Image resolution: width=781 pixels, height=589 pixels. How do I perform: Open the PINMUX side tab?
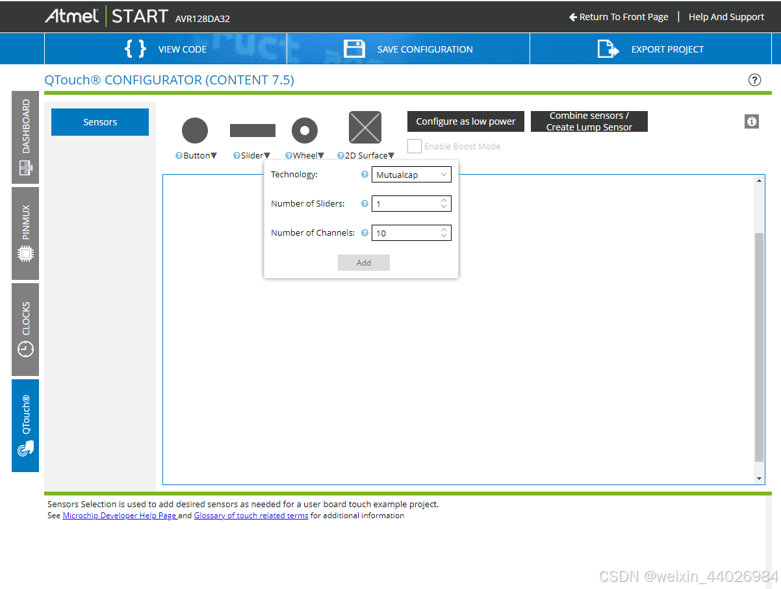pos(25,234)
